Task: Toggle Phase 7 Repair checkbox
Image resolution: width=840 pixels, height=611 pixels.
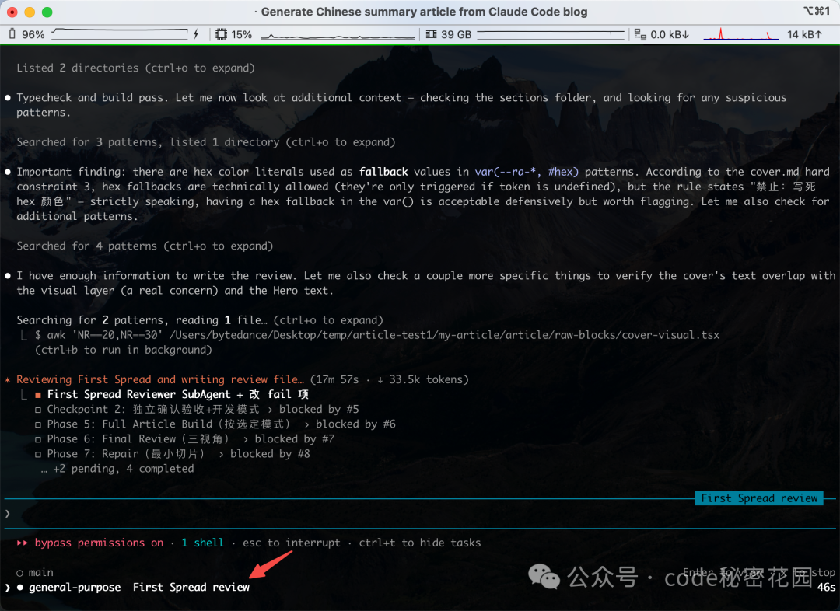Action: tap(38, 454)
